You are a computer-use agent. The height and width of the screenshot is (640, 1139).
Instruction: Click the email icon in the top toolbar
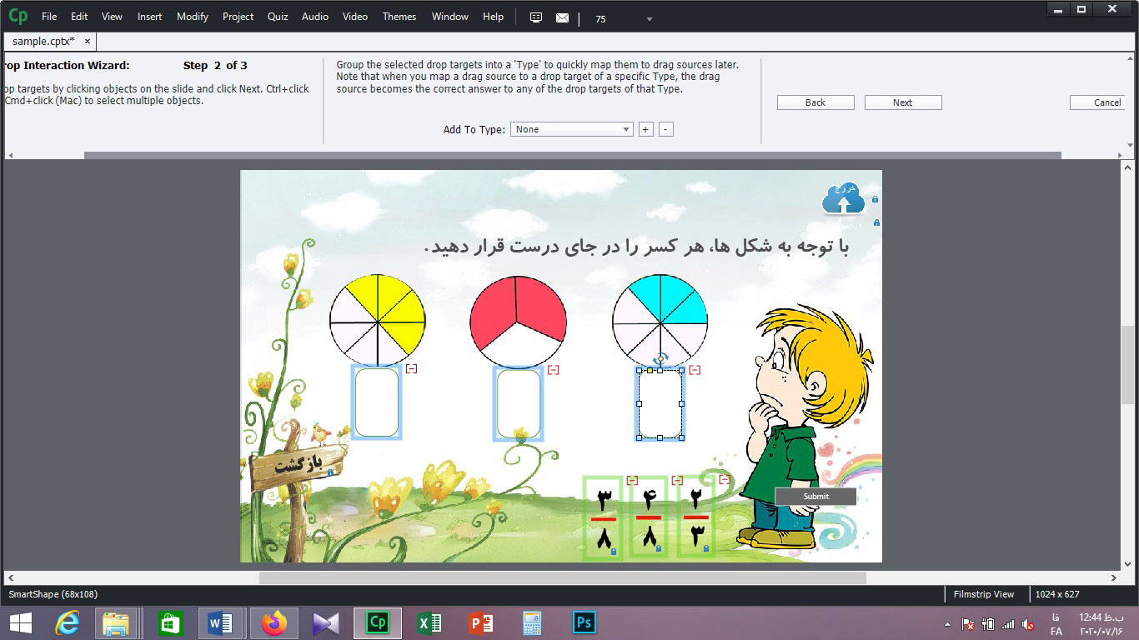[562, 17]
